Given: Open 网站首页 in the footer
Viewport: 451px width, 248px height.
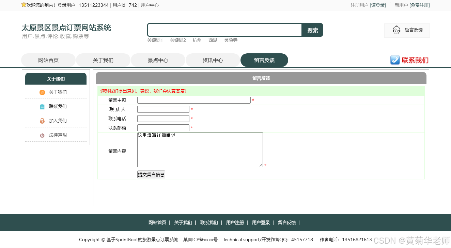Looking at the screenshot, I should pos(157,223).
